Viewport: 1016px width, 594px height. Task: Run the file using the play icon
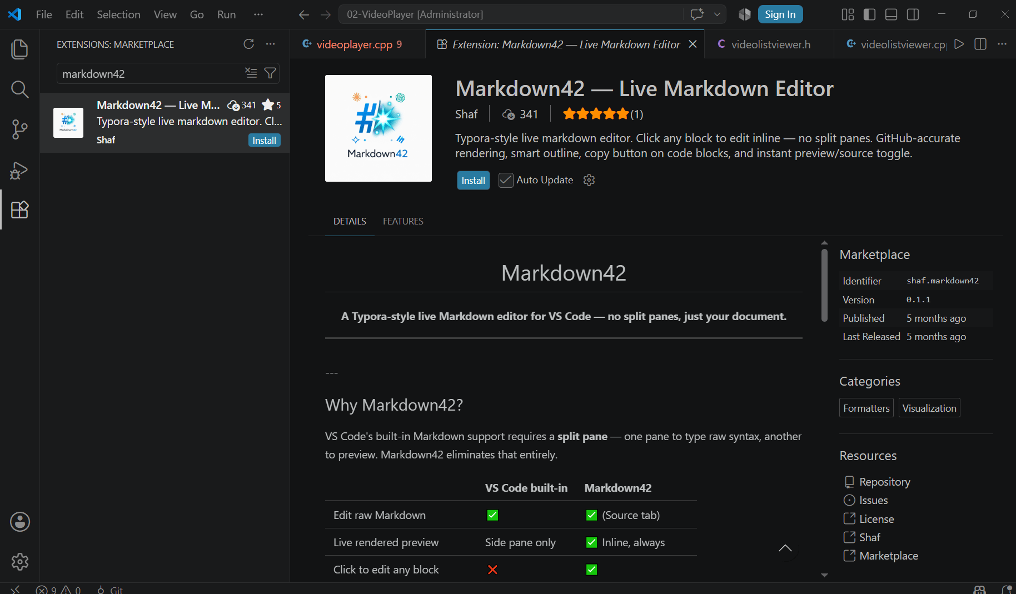point(959,44)
